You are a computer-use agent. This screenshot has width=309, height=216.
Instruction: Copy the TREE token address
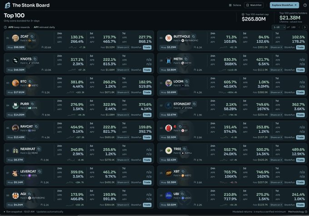pos(184,149)
